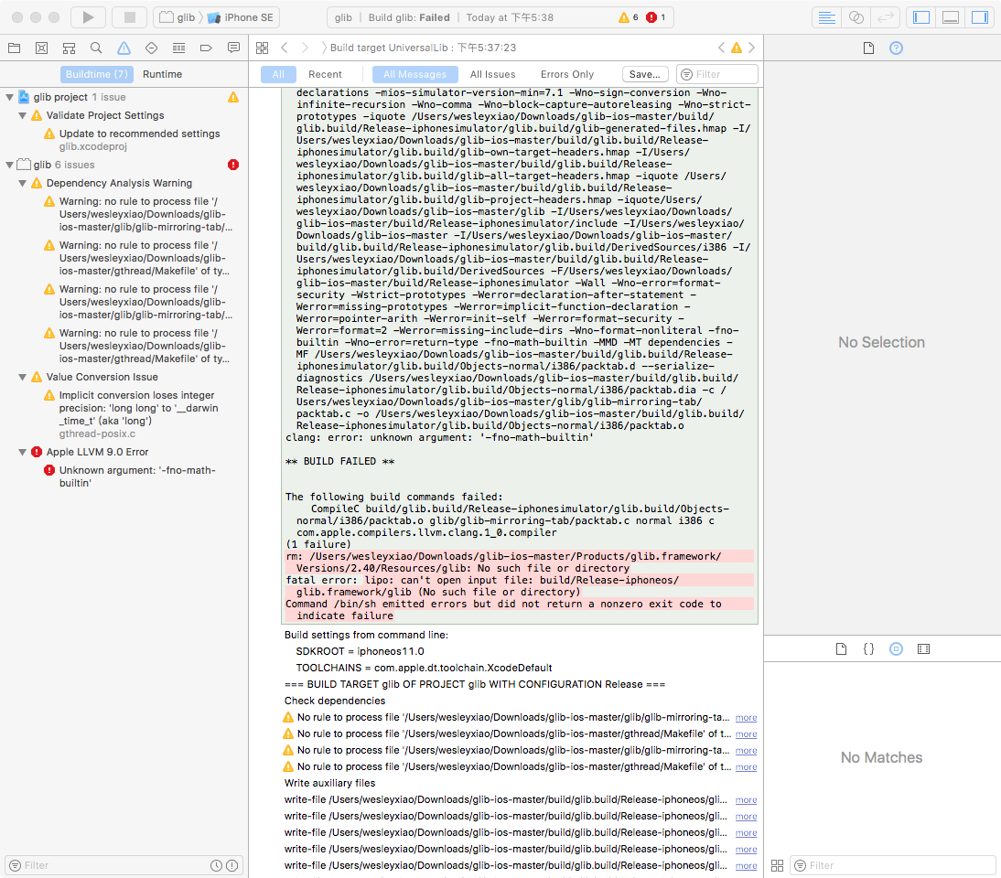Click the Run (play) button
The height and width of the screenshot is (878, 1001).
[x=88, y=17]
